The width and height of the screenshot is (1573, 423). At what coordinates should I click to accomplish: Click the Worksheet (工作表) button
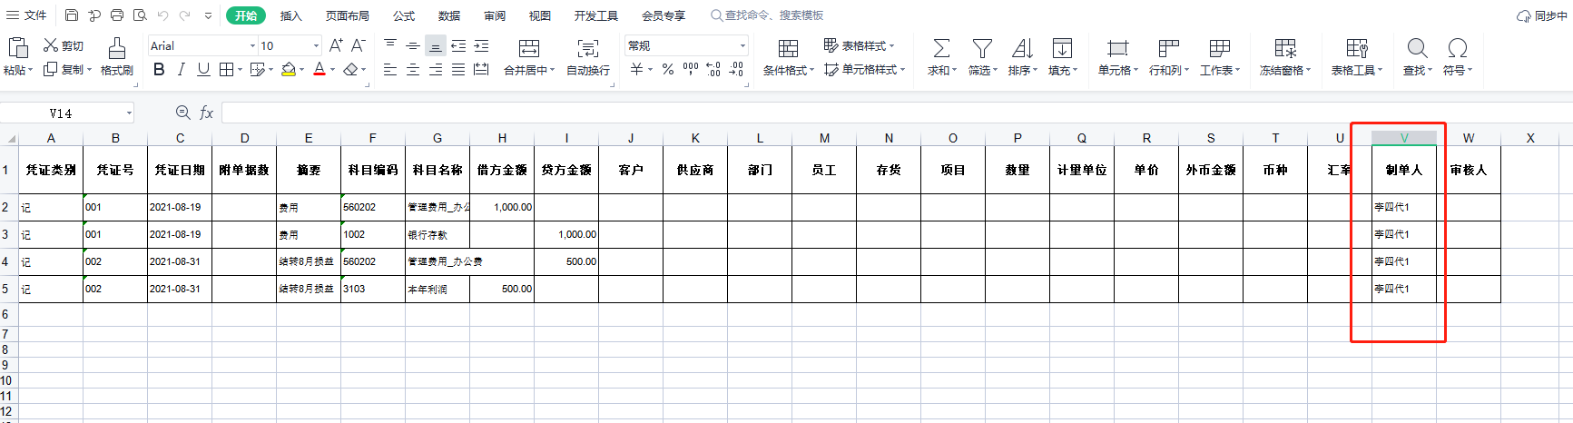pyautogui.click(x=1220, y=56)
